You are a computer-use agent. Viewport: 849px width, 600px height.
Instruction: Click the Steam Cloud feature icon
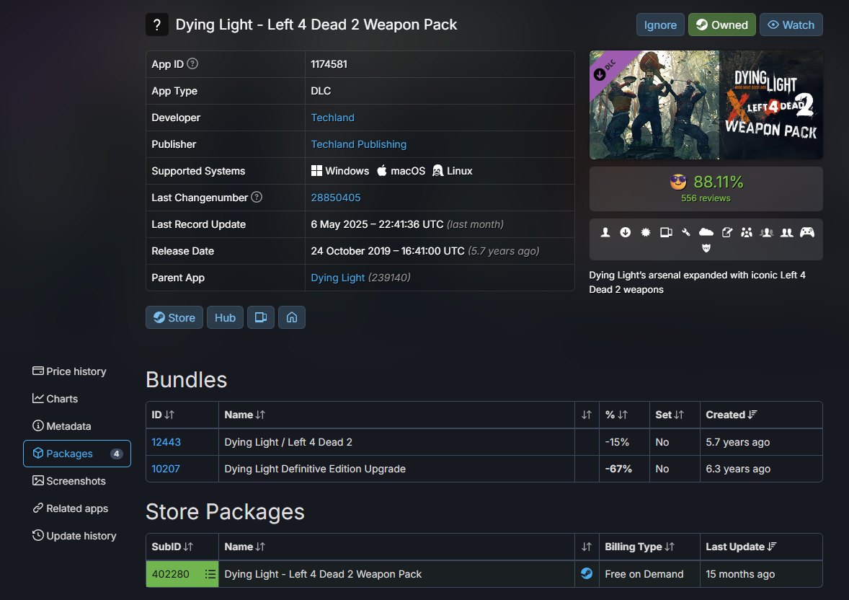[706, 232]
